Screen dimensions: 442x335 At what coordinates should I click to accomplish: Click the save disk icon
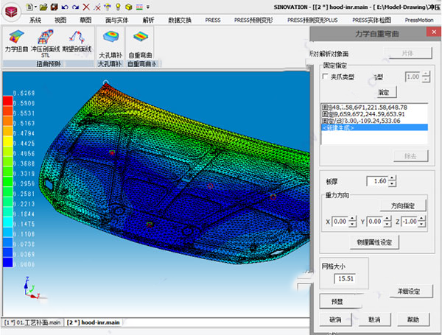[54, 6]
